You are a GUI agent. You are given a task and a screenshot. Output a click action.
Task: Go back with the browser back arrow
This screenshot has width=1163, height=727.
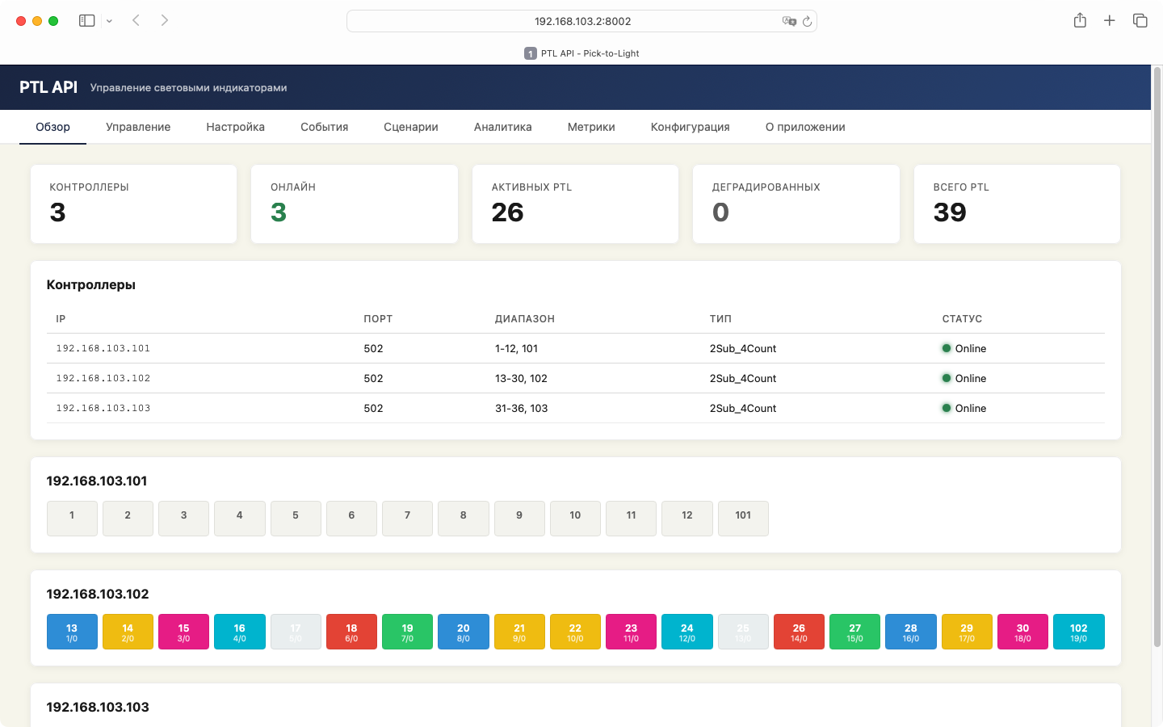click(x=136, y=21)
